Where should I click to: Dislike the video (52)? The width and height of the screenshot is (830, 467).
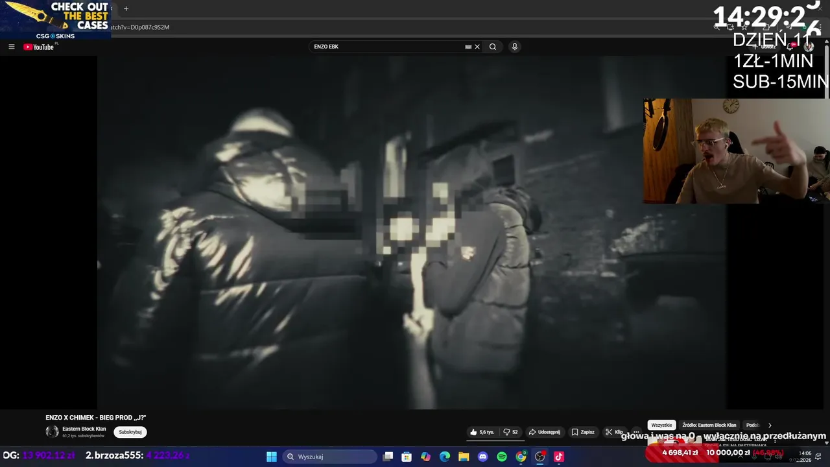(x=511, y=432)
